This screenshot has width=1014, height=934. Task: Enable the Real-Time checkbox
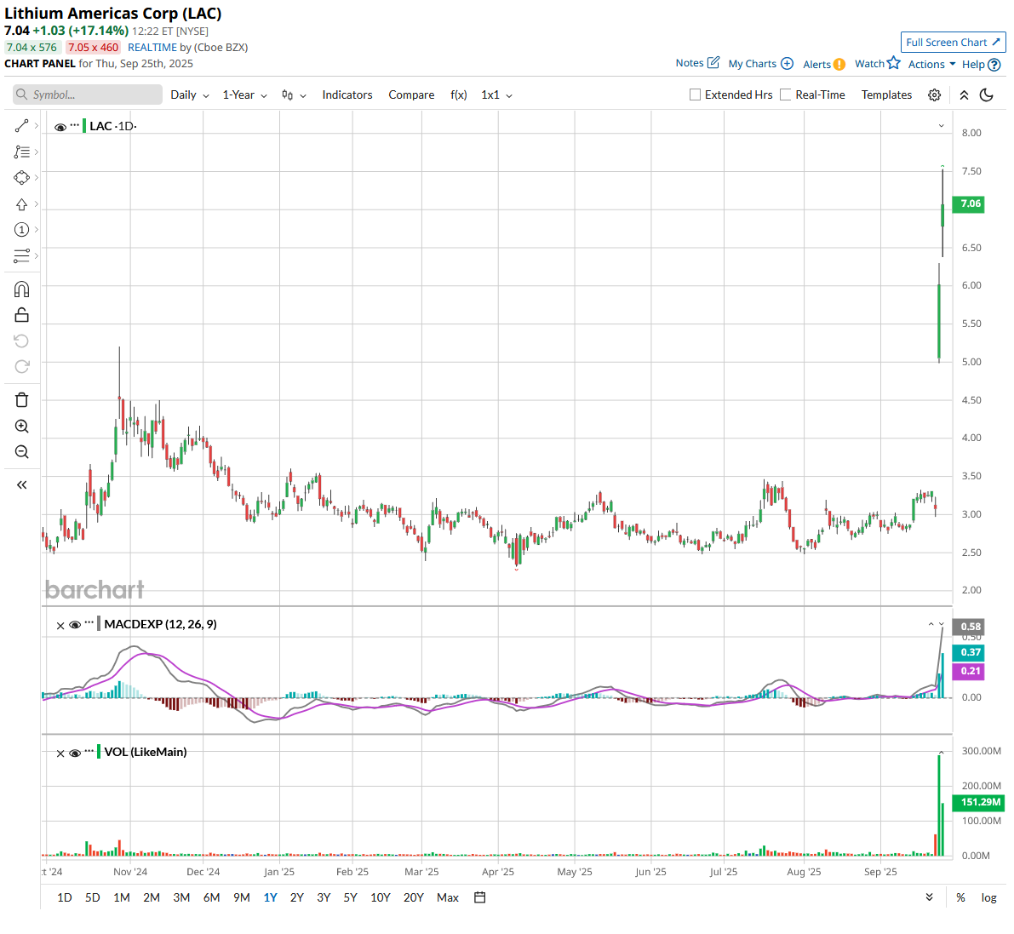pyautogui.click(x=786, y=95)
